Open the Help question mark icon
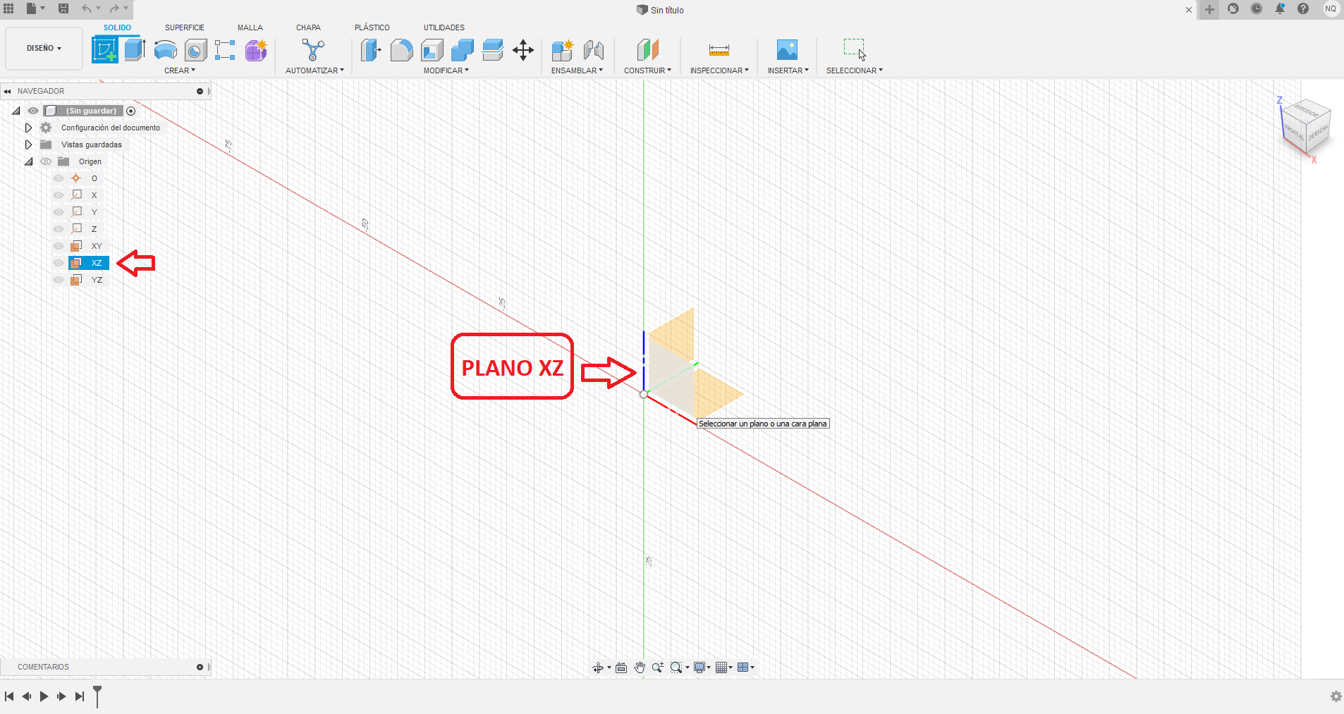The image size is (1344, 714). pyautogui.click(x=1303, y=9)
